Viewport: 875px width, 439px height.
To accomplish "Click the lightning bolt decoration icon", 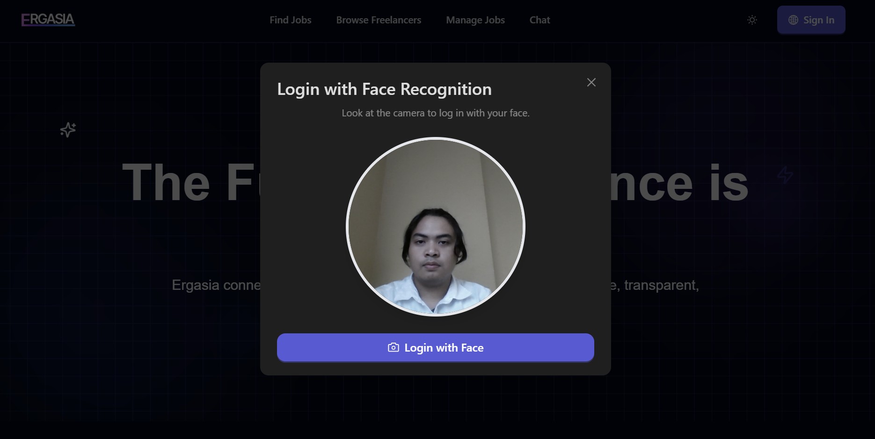I will pyautogui.click(x=785, y=175).
